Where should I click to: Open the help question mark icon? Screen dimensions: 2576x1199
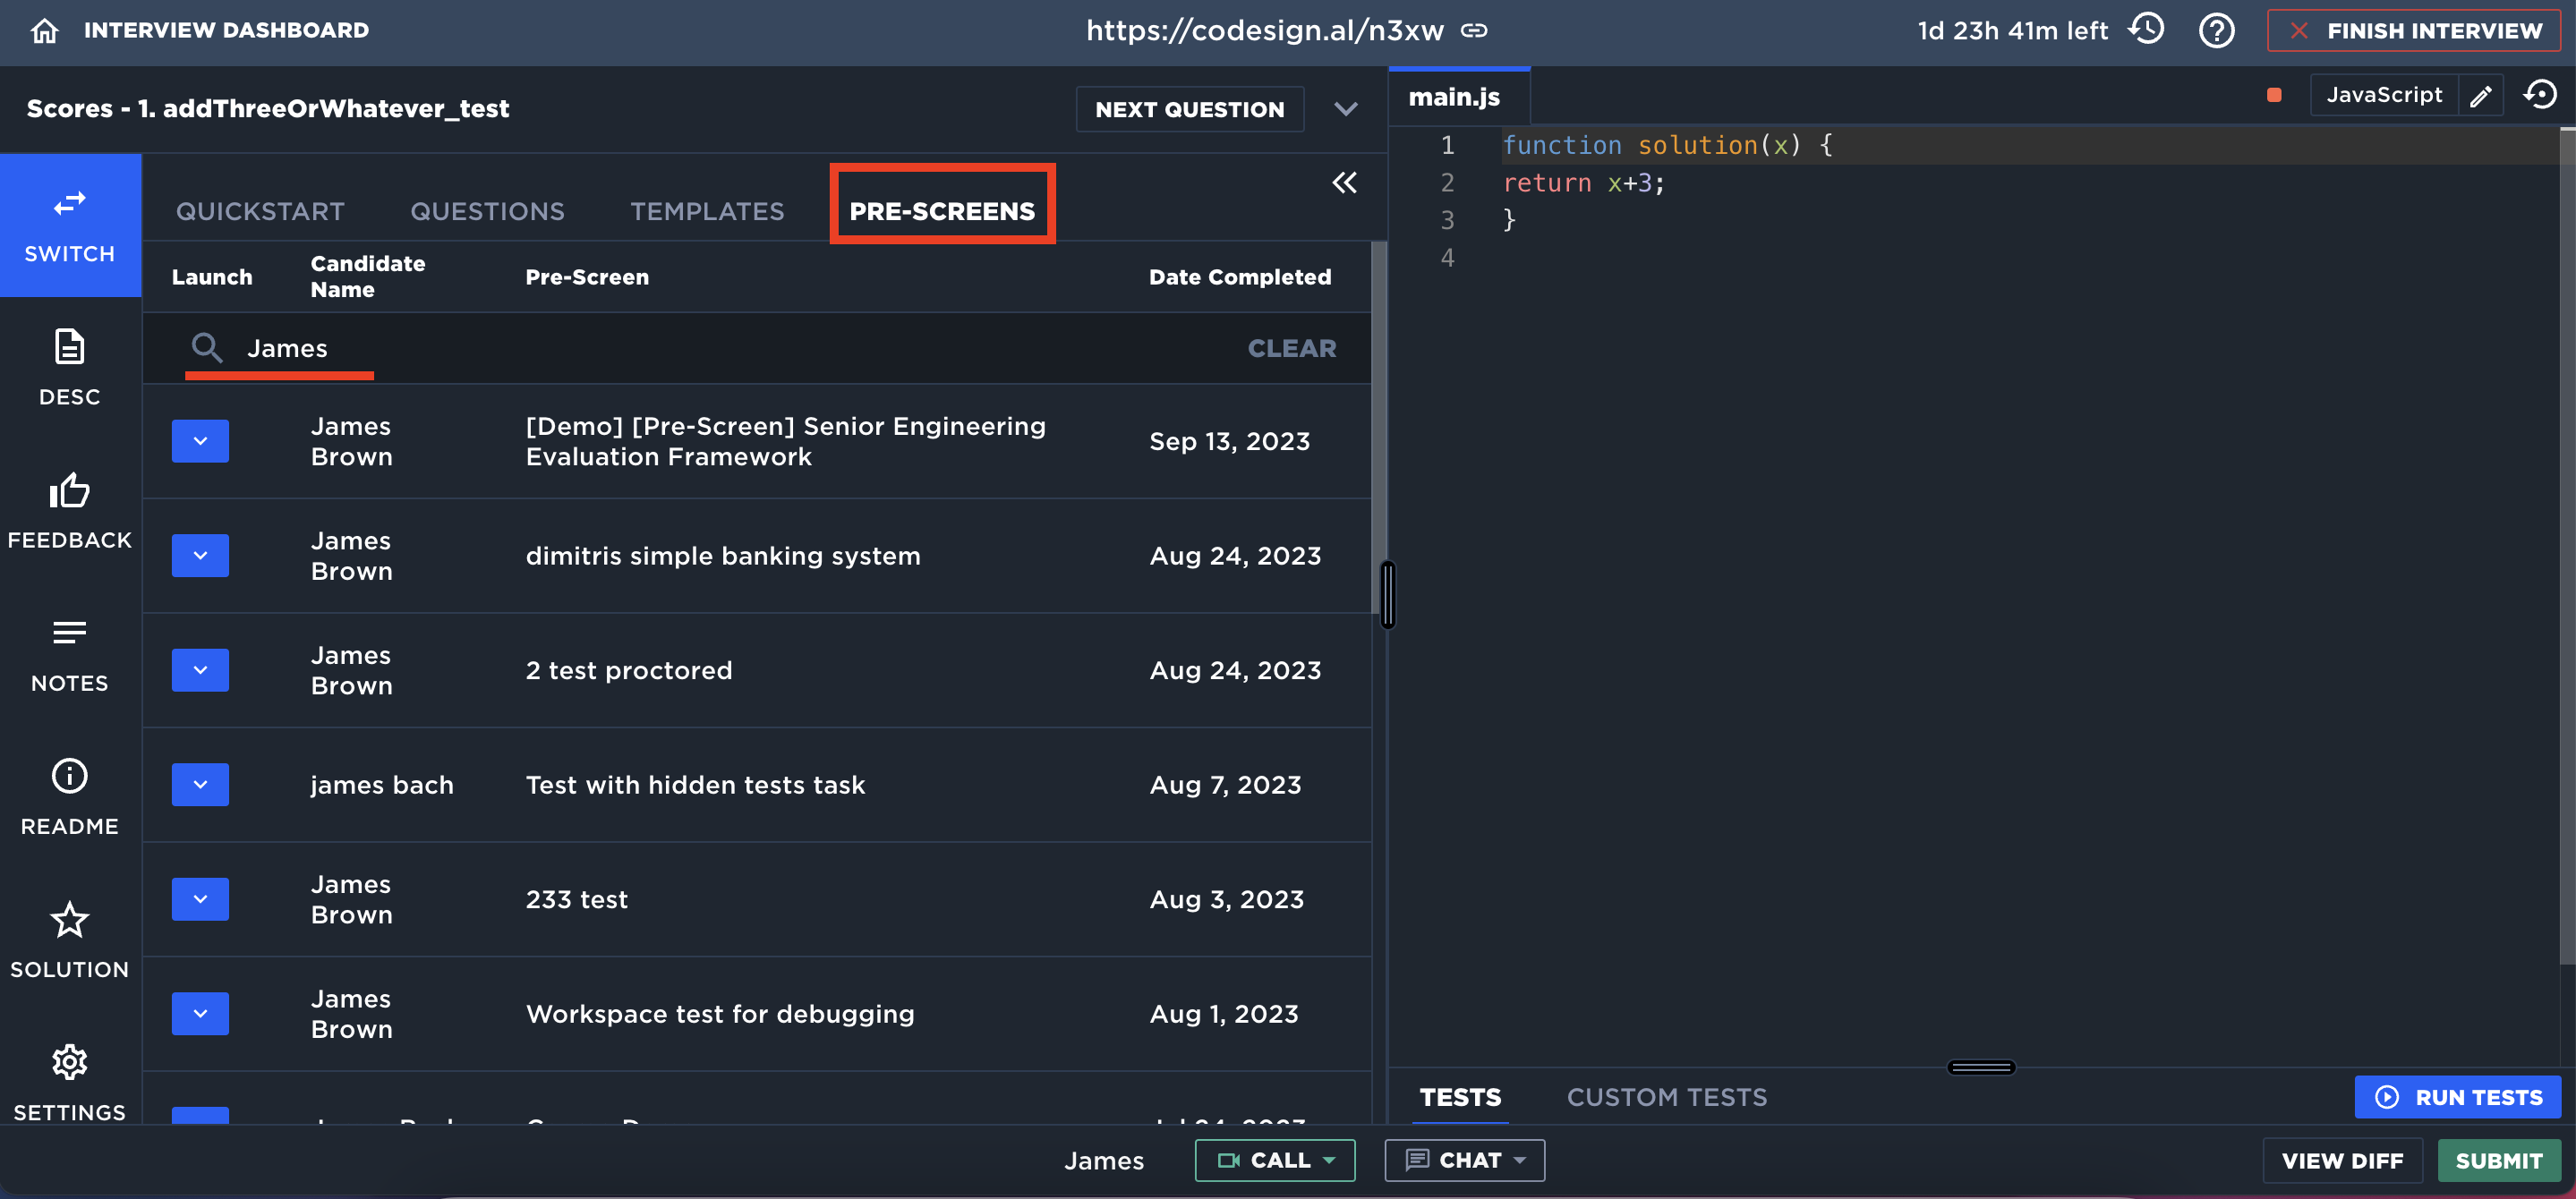[x=2216, y=31]
